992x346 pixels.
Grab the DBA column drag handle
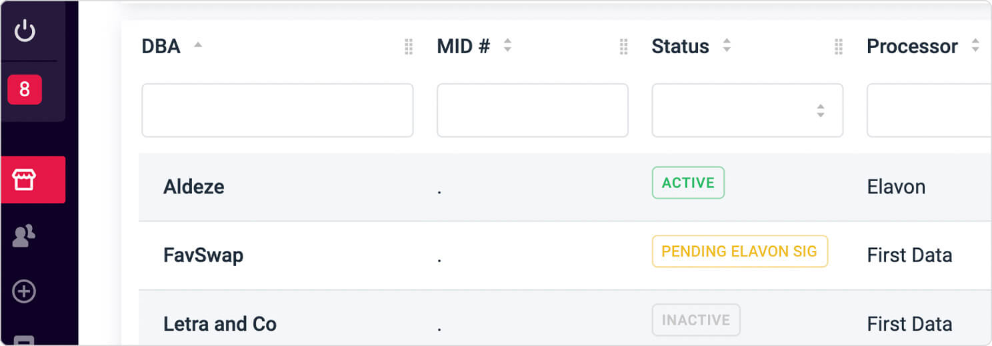409,47
